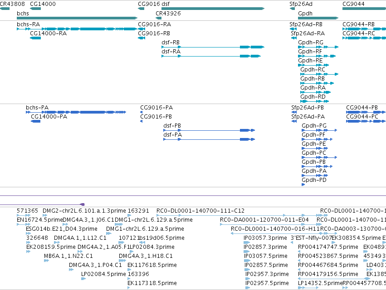386x290 pixels.
Task: Select protein Gpdh-PG
Action: [319, 130]
